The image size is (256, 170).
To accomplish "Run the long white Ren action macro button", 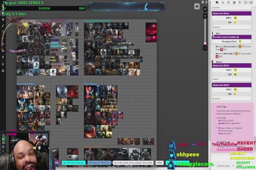I will point(133,163).
